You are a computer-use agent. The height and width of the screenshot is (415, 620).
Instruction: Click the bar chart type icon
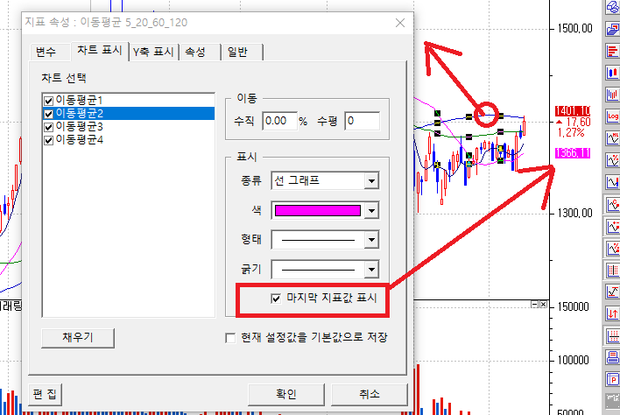tap(610, 93)
